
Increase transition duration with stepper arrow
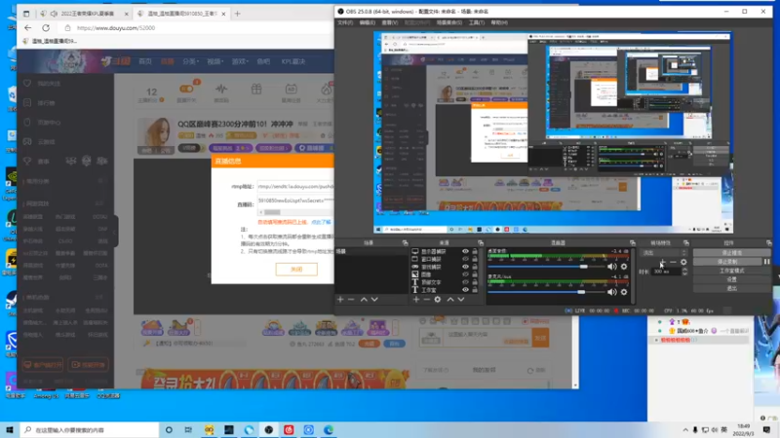tap(684, 270)
